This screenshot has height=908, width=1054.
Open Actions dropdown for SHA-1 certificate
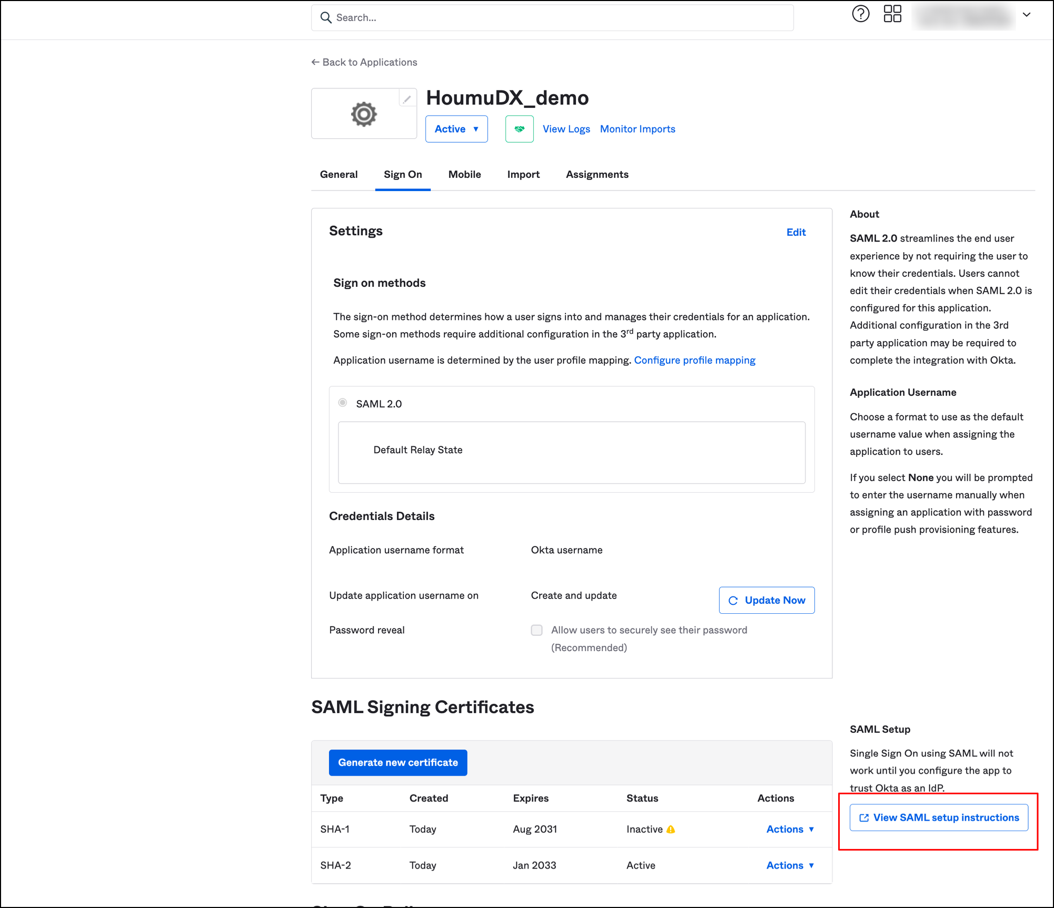tap(790, 830)
